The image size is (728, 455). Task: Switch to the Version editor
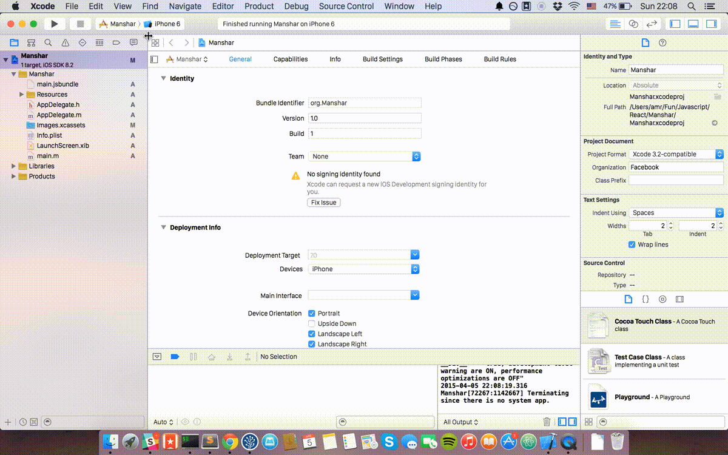coord(652,24)
